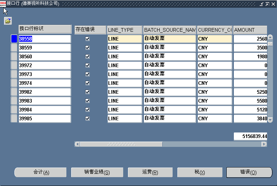Image resolution: width=277 pixels, height=186 pixels.
Task: Open the 会计(A) accounting button
Action: point(41,172)
